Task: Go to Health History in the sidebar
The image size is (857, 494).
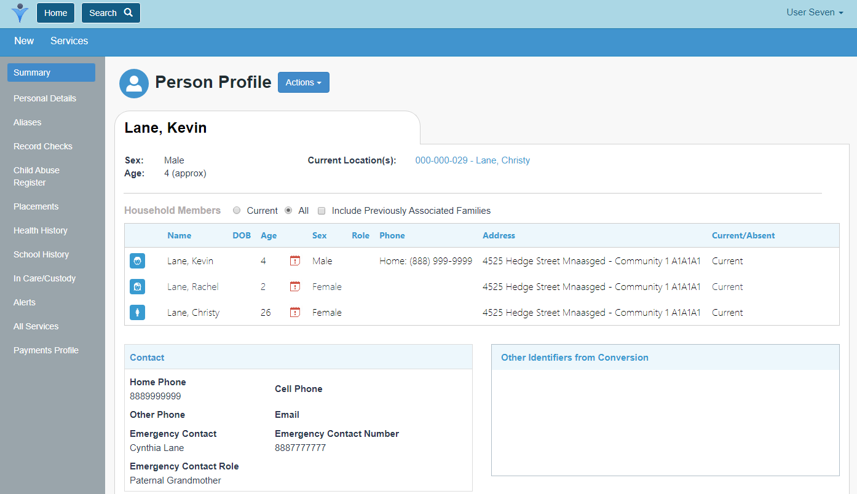Action: [41, 230]
